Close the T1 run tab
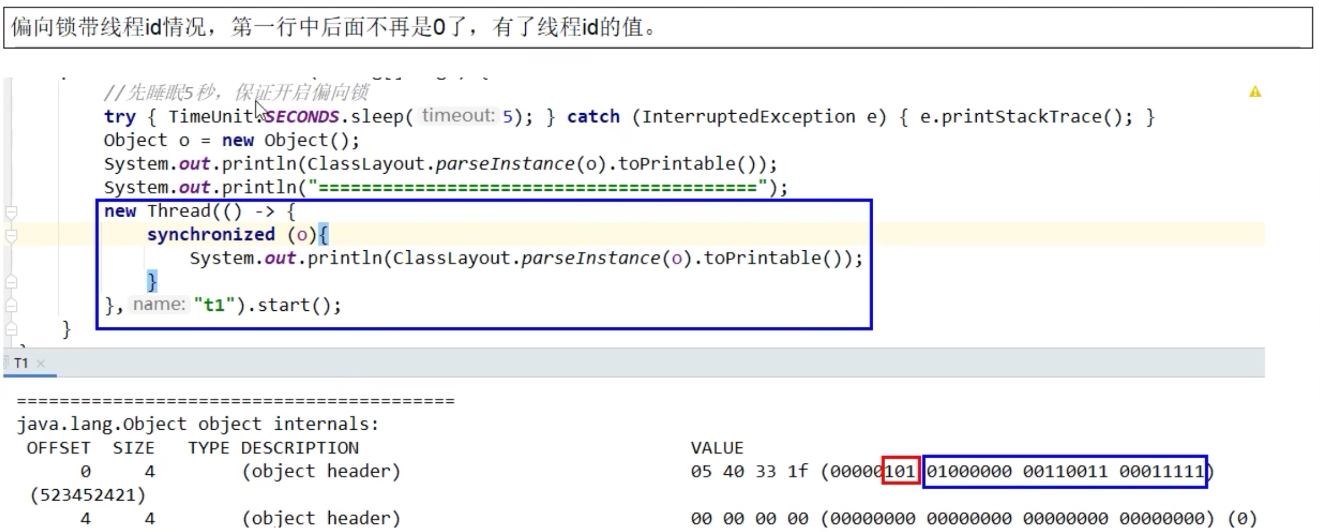This screenshot has width=1319, height=532. click(x=41, y=363)
